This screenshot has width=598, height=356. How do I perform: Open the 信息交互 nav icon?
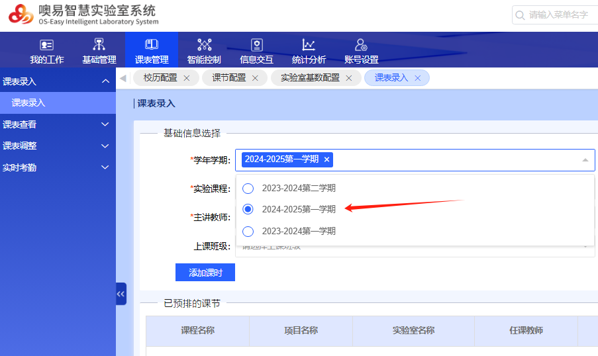click(x=256, y=45)
